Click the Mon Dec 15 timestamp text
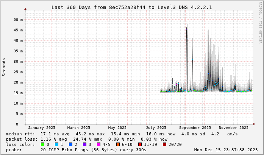This screenshot has width=264, height=155. click(226, 150)
